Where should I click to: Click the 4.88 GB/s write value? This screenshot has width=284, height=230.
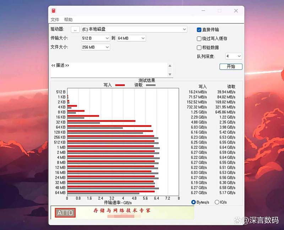[199, 122]
